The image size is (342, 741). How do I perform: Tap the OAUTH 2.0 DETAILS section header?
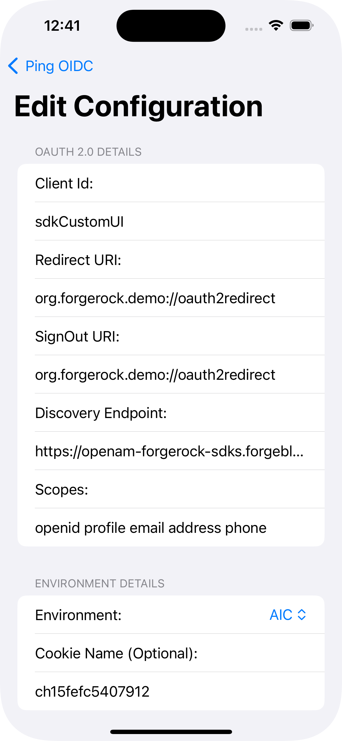click(x=88, y=151)
